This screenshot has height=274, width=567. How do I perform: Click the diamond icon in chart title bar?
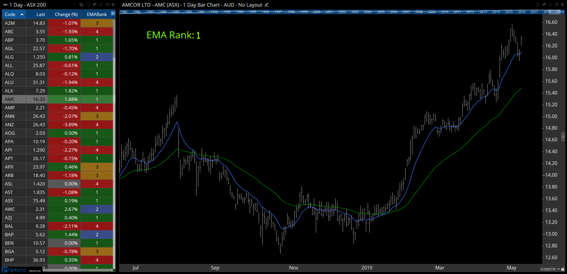(538, 5)
